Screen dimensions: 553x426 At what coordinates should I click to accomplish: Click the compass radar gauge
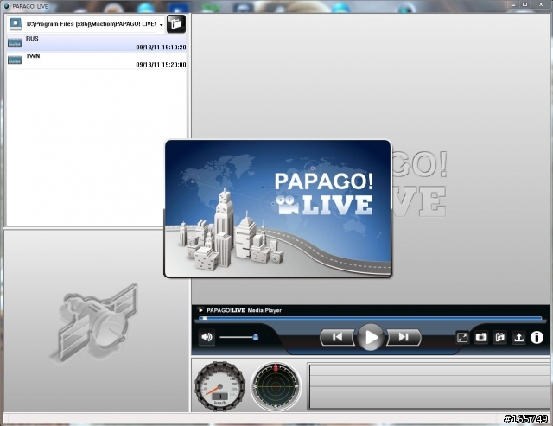coord(276,386)
